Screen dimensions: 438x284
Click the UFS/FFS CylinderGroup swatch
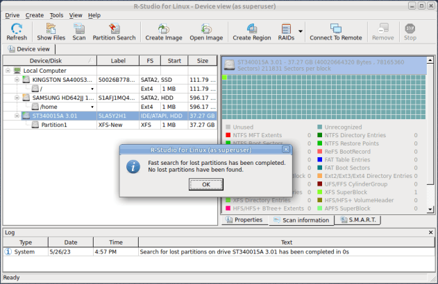pyautogui.click(x=320, y=184)
